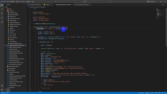
Task: Open background.svg in the explorer
Action: (x=14, y=26)
